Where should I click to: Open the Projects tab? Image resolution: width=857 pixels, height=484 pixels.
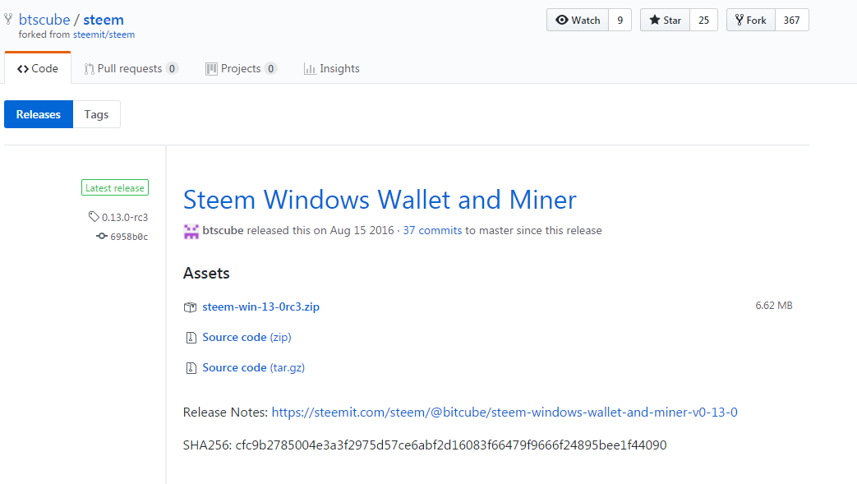coord(241,68)
